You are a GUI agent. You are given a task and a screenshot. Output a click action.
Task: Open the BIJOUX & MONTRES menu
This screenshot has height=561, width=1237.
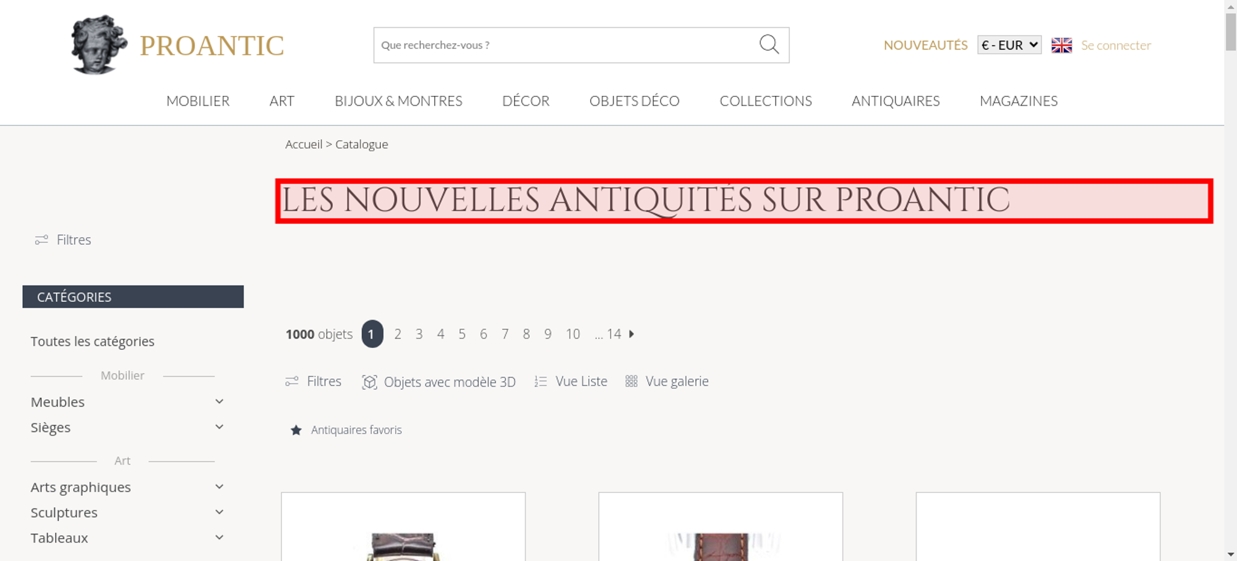(398, 101)
